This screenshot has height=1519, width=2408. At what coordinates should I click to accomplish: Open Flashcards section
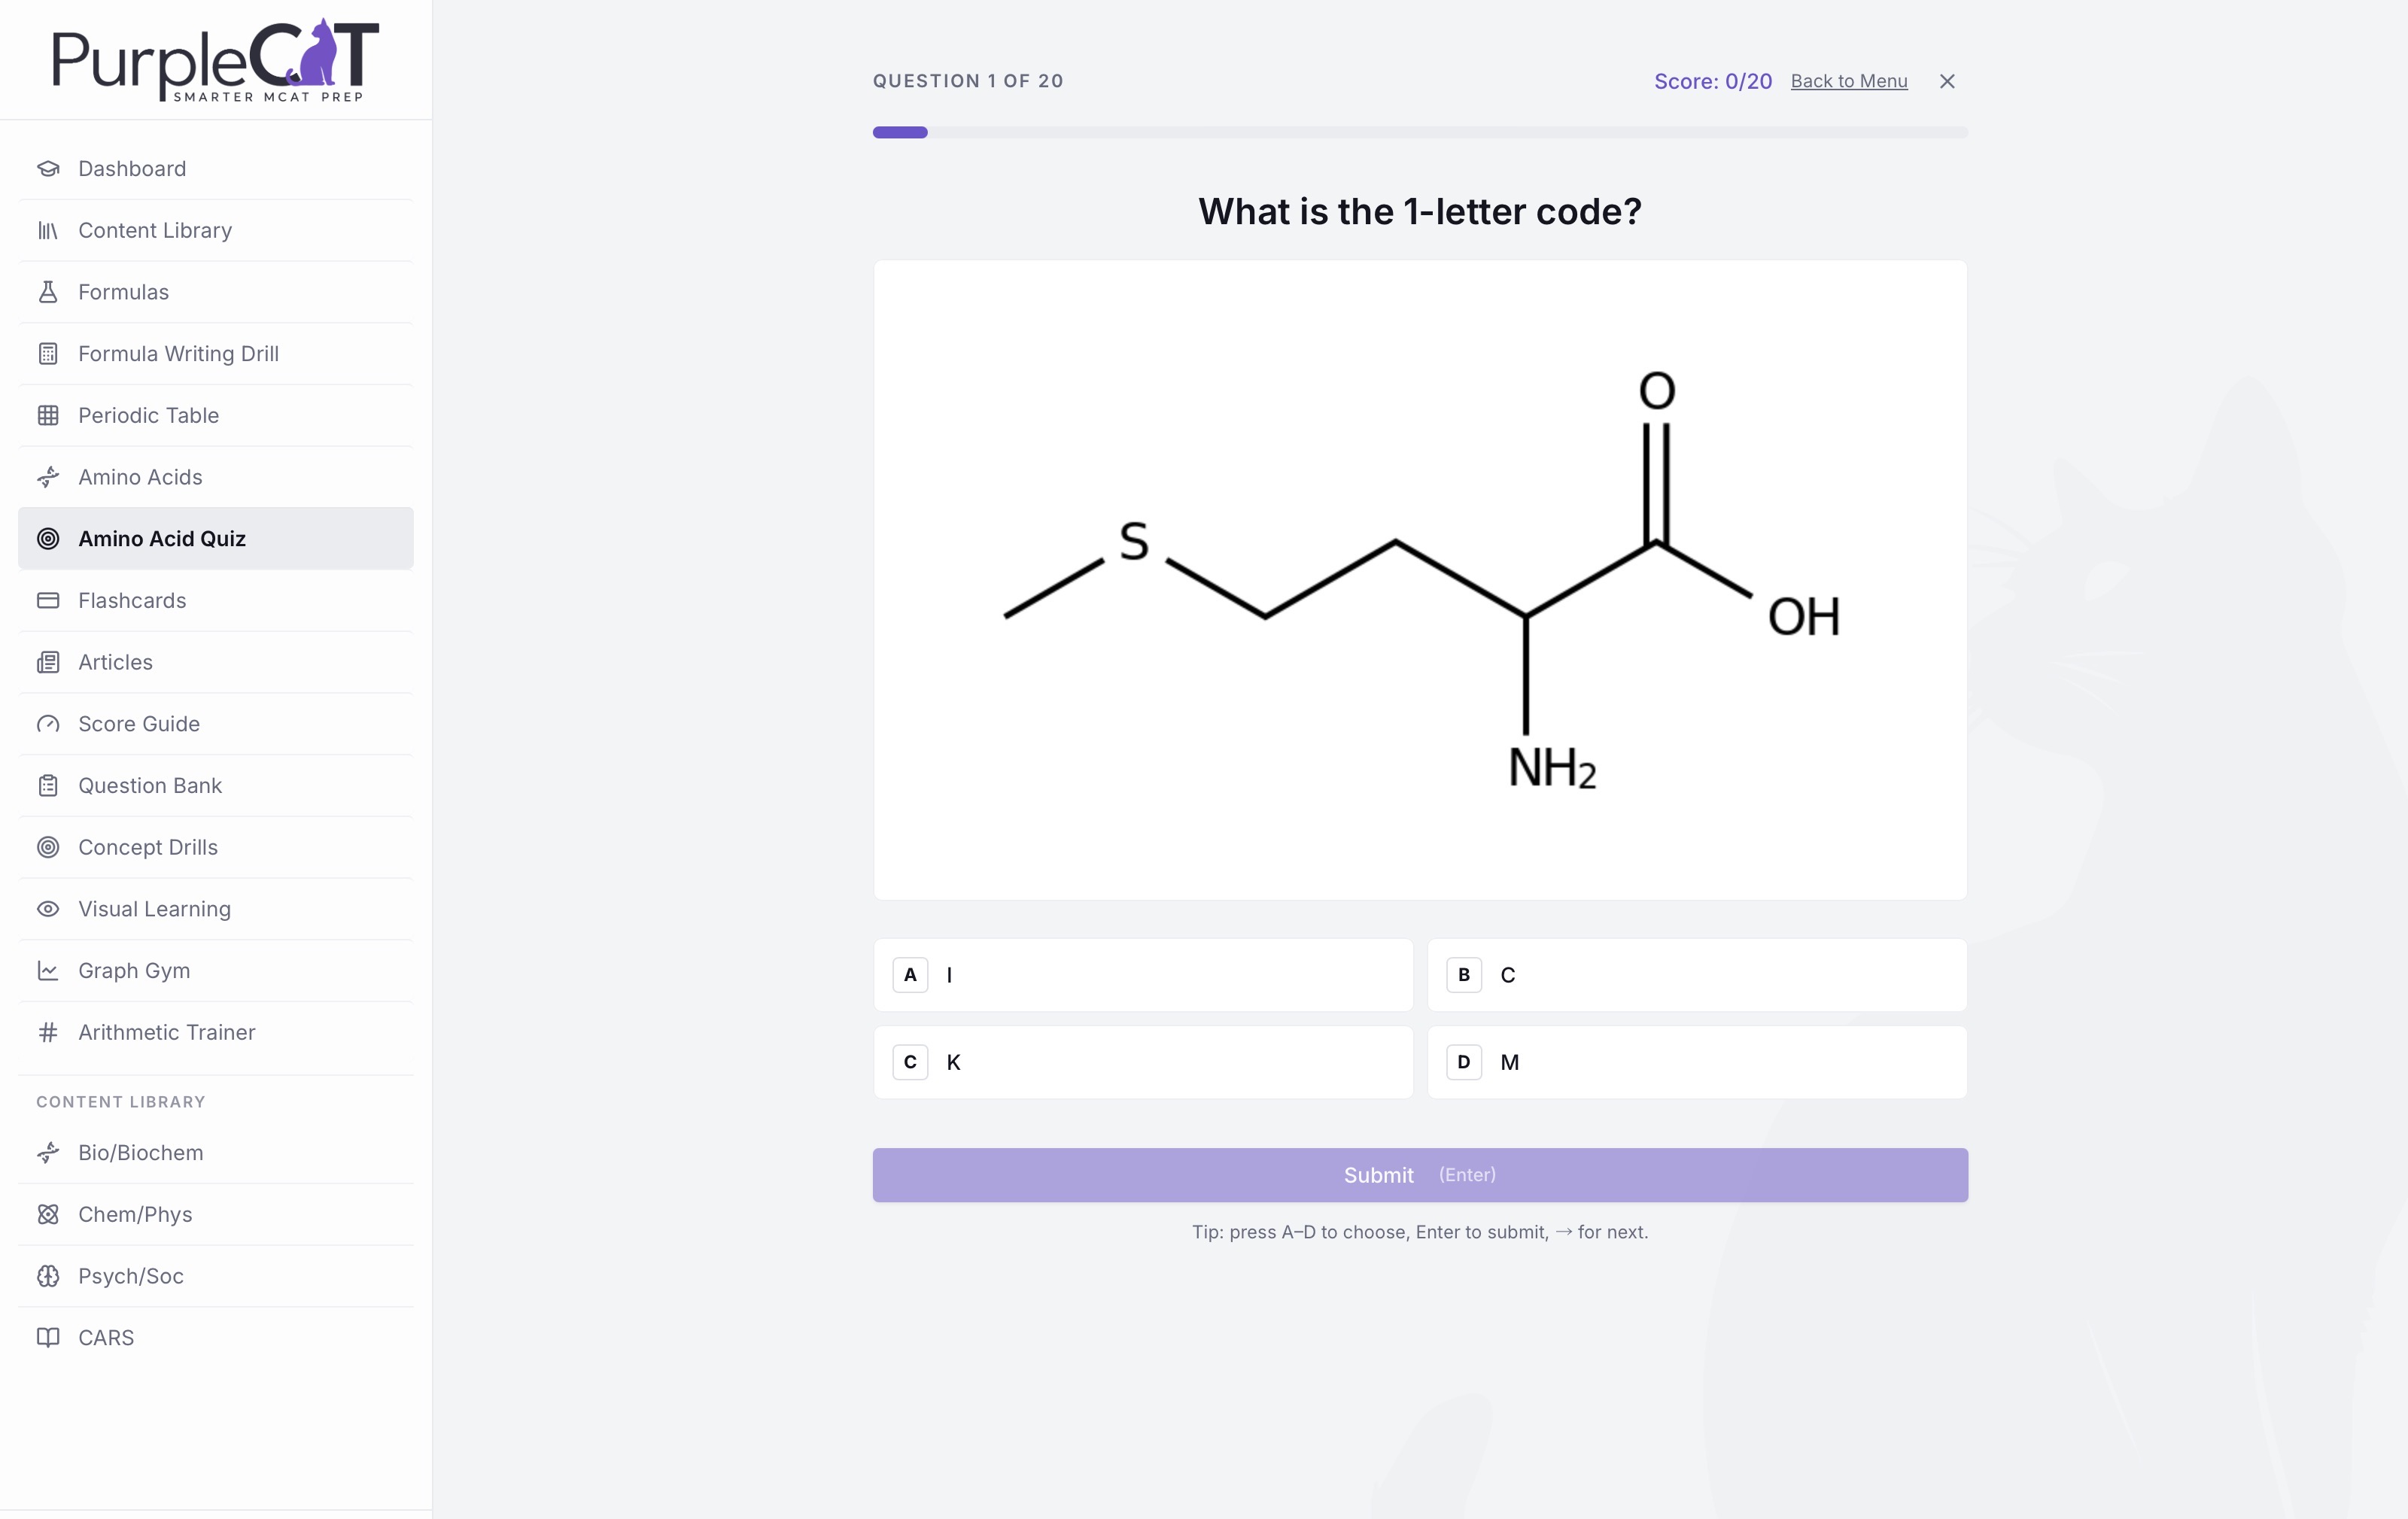click(x=216, y=600)
